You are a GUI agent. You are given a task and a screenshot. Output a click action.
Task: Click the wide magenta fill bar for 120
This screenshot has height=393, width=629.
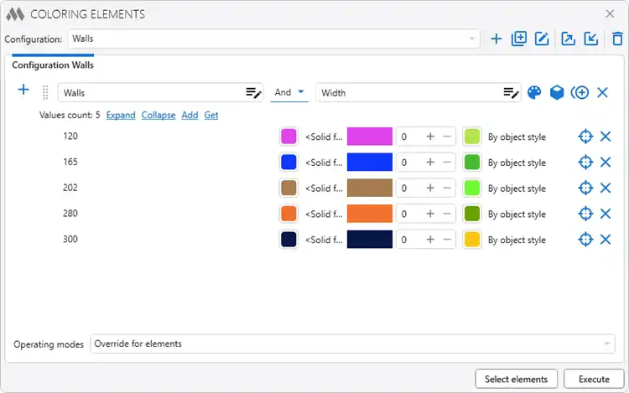click(x=370, y=137)
